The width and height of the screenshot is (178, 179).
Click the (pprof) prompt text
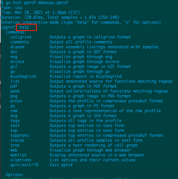(9, 27)
